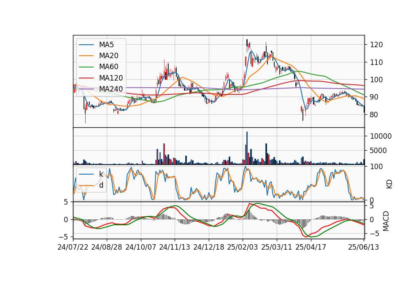Click the 5000 volume axis tick
405x291 pixels.
point(378,151)
